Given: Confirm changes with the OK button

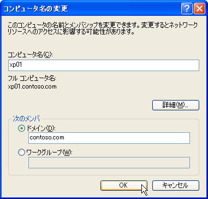Looking at the screenshot, I should pyautogui.click(x=123, y=185).
